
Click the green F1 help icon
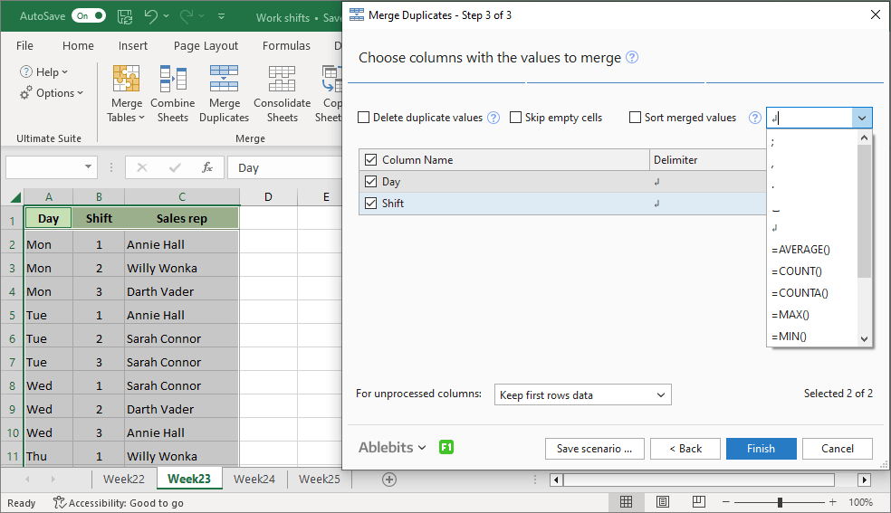click(446, 447)
